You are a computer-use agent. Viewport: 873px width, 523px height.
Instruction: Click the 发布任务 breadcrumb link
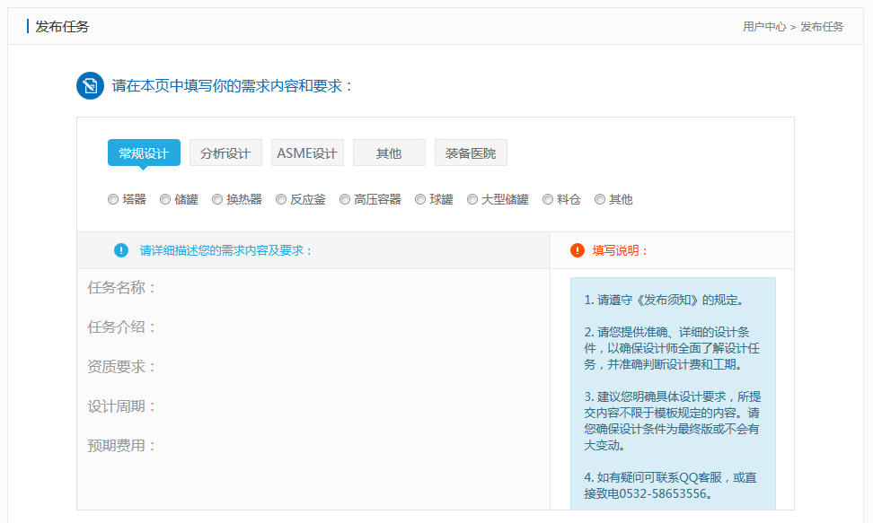pyautogui.click(x=822, y=27)
